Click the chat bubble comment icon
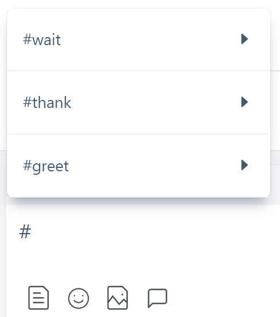The height and width of the screenshot is (317, 280). (157, 298)
